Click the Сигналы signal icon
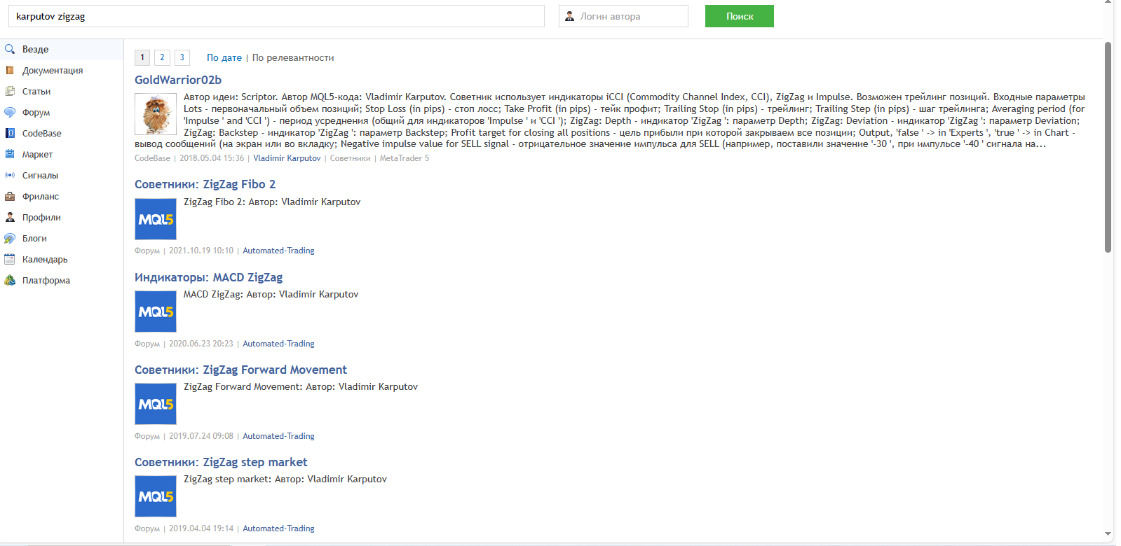Image resolution: width=1121 pixels, height=546 pixels. 10,175
